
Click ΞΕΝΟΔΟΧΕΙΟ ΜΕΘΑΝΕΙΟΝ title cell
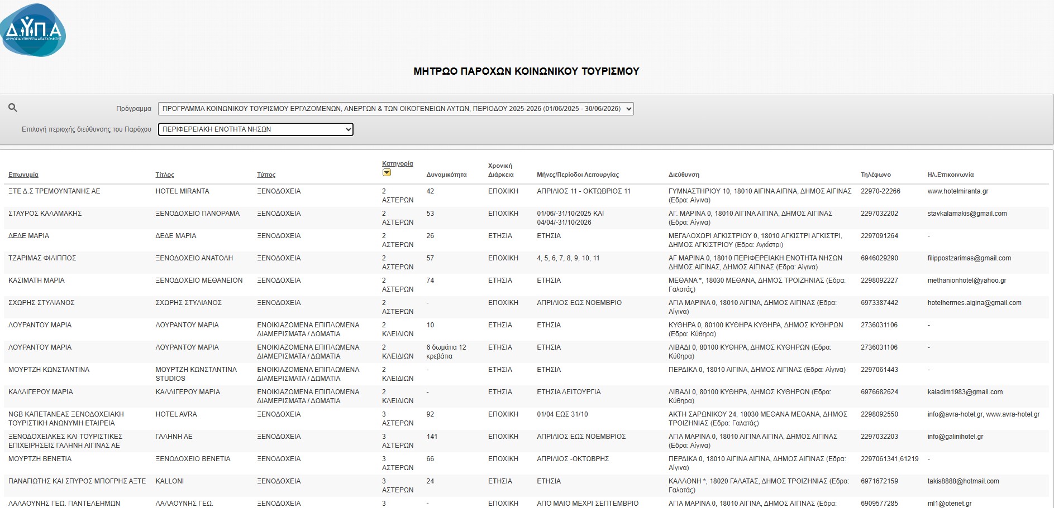199,280
